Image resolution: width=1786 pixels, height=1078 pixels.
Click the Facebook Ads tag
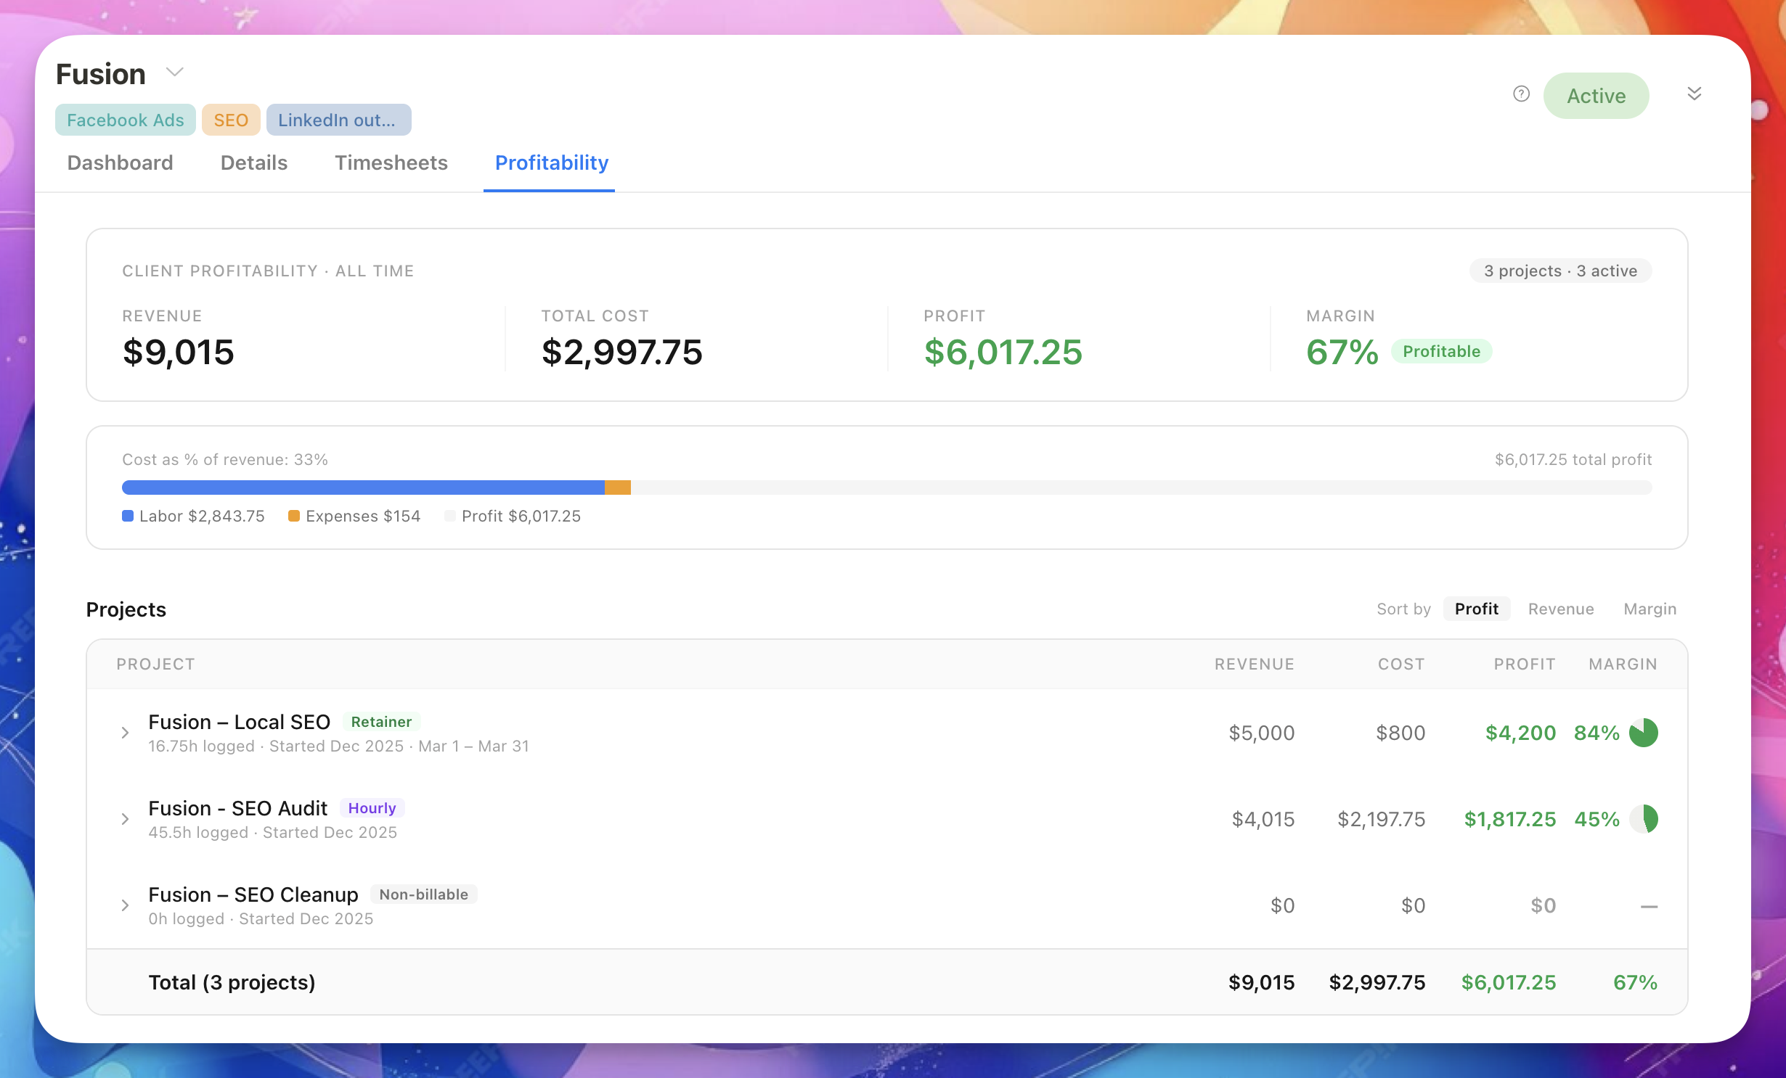click(125, 120)
